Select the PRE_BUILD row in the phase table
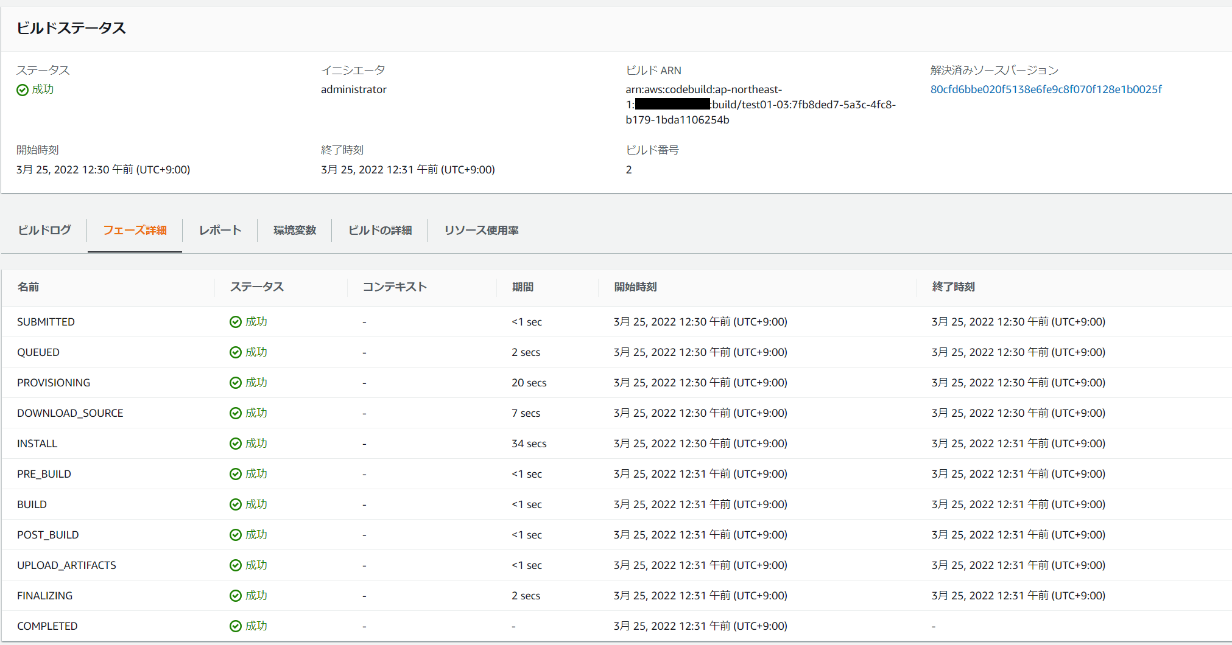 pyautogui.click(x=44, y=473)
